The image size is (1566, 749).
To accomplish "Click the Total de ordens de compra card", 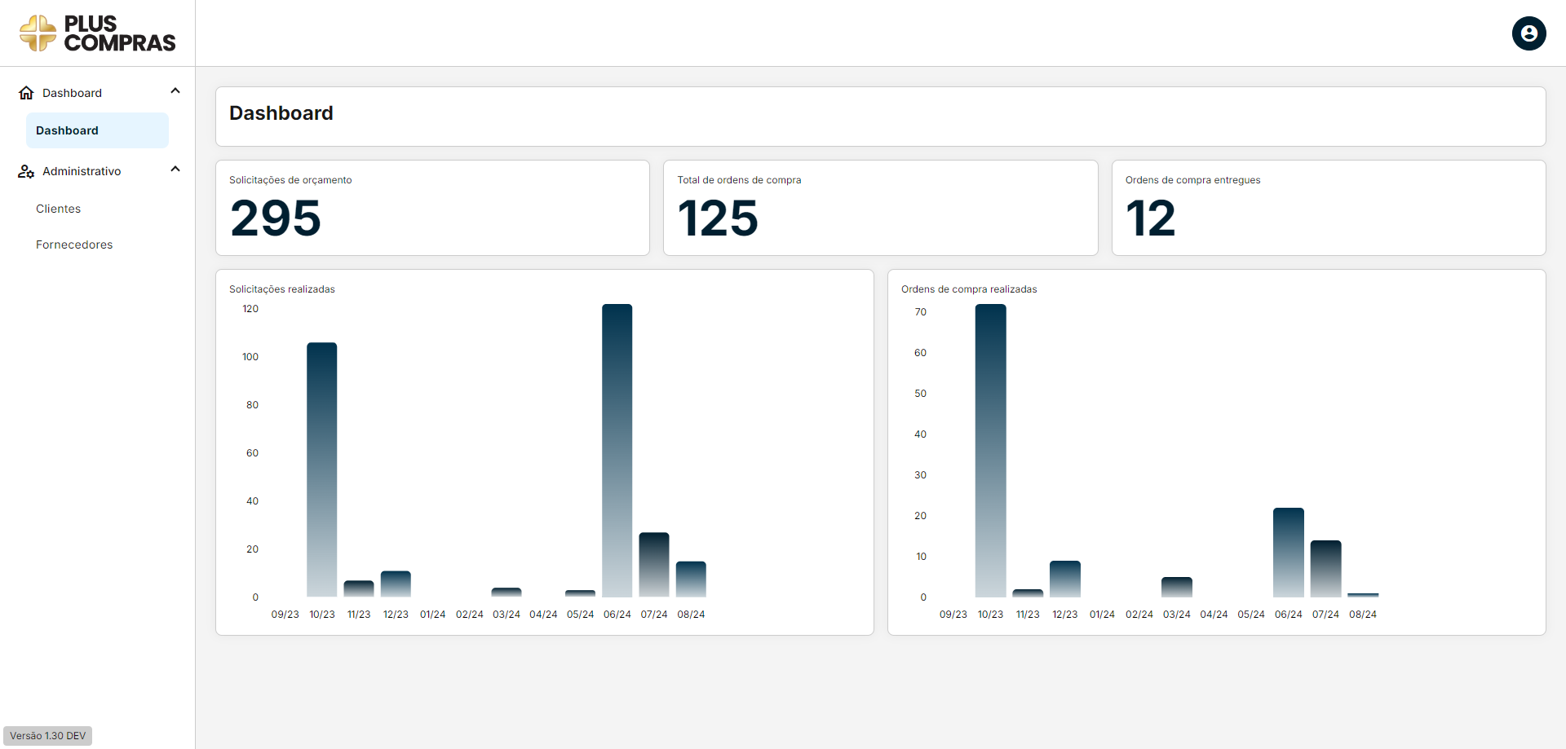I will coord(880,207).
